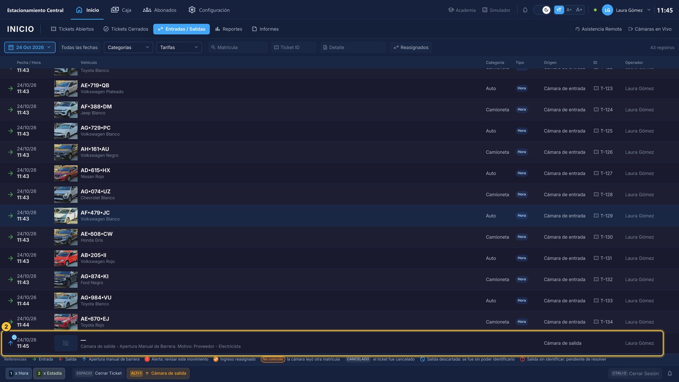Show Tickets Cerrados
The height and width of the screenshot is (382, 679).
coord(126,29)
